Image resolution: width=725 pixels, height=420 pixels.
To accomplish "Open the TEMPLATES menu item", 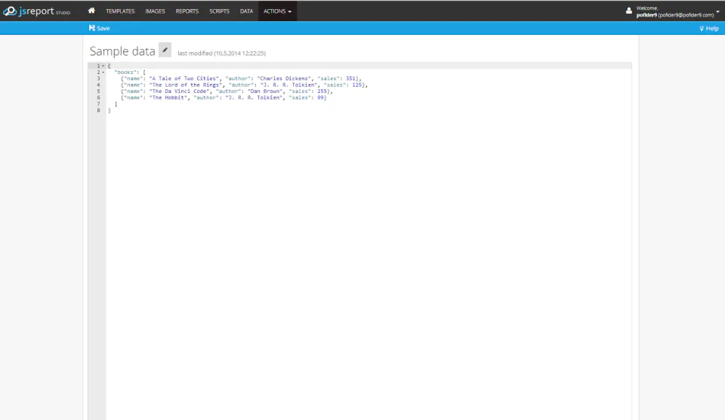I will click(x=120, y=11).
